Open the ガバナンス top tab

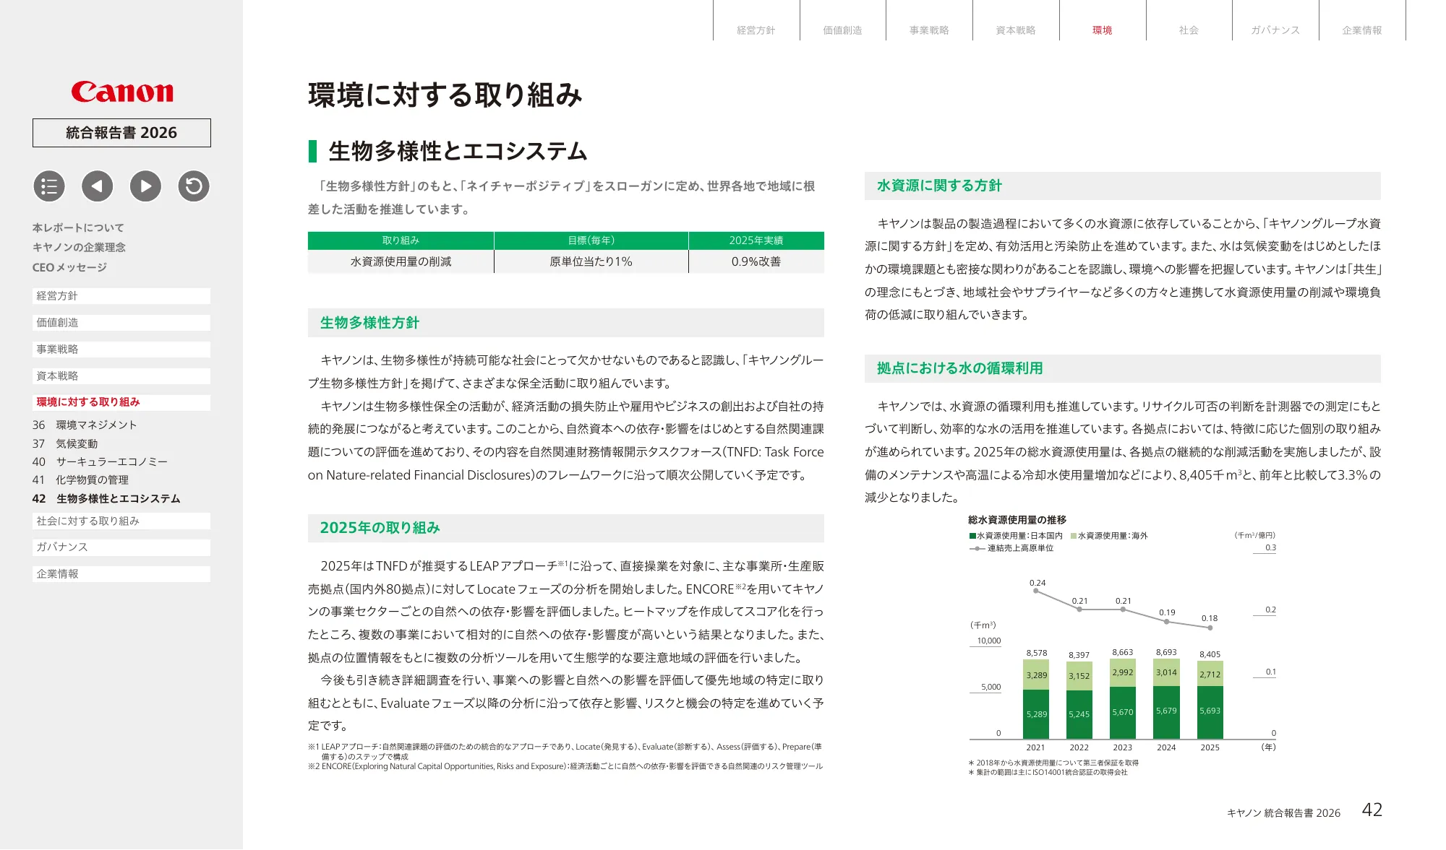pyautogui.click(x=1275, y=30)
